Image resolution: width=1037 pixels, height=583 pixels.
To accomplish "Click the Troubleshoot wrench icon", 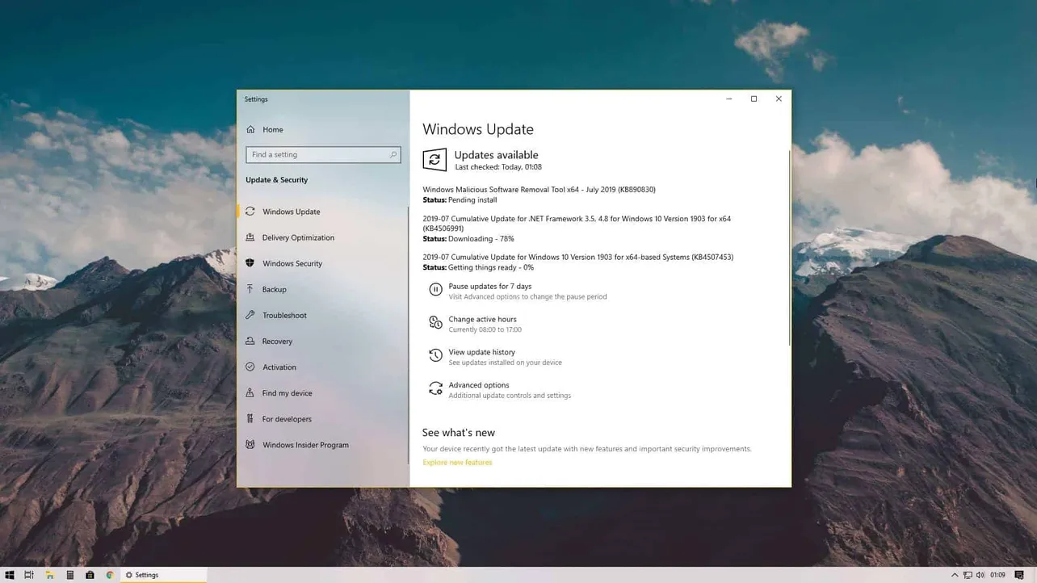I will click(250, 315).
